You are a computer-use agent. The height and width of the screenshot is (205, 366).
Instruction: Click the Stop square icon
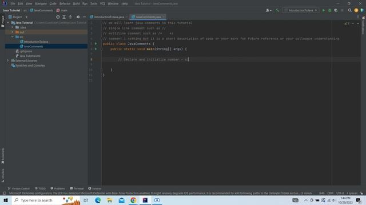point(342,10)
